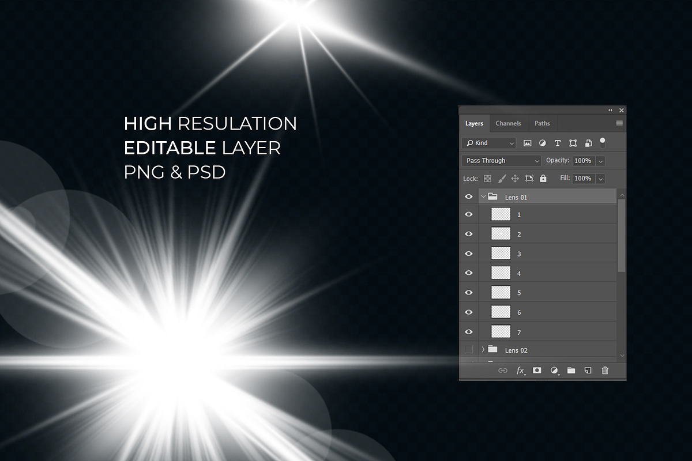The width and height of the screenshot is (692, 461).
Task: Toggle visibility of layer 4
Action: click(x=469, y=273)
